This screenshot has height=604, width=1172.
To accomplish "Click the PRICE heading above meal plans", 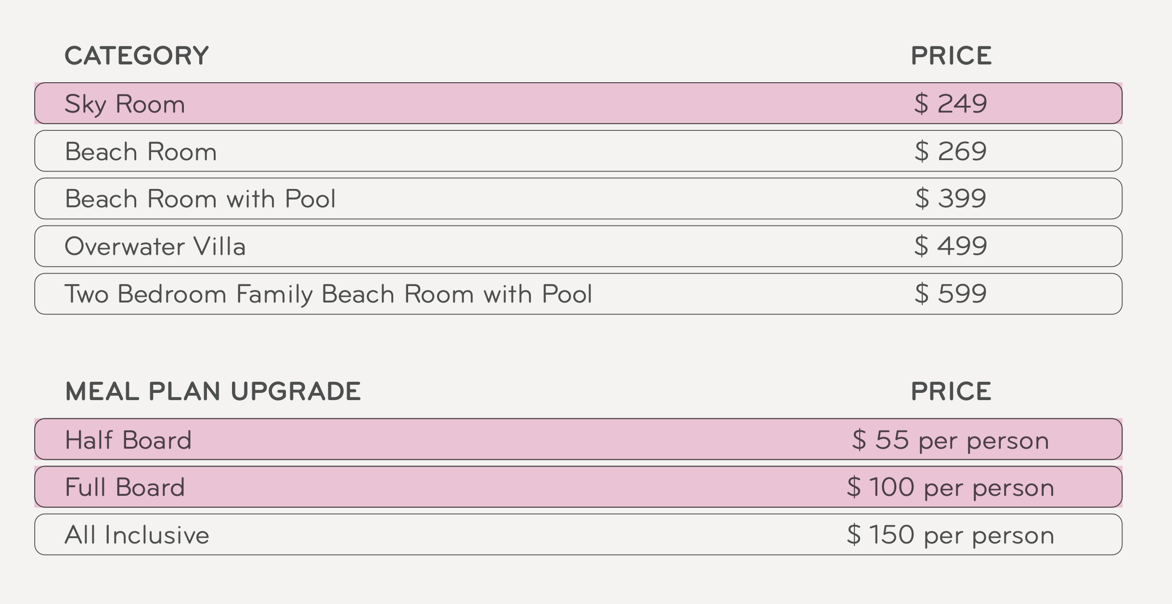I will (951, 391).
